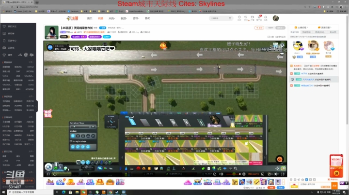Pause the live stream video
The height and width of the screenshot is (195, 349).
pyautogui.click(x=48, y=174)
